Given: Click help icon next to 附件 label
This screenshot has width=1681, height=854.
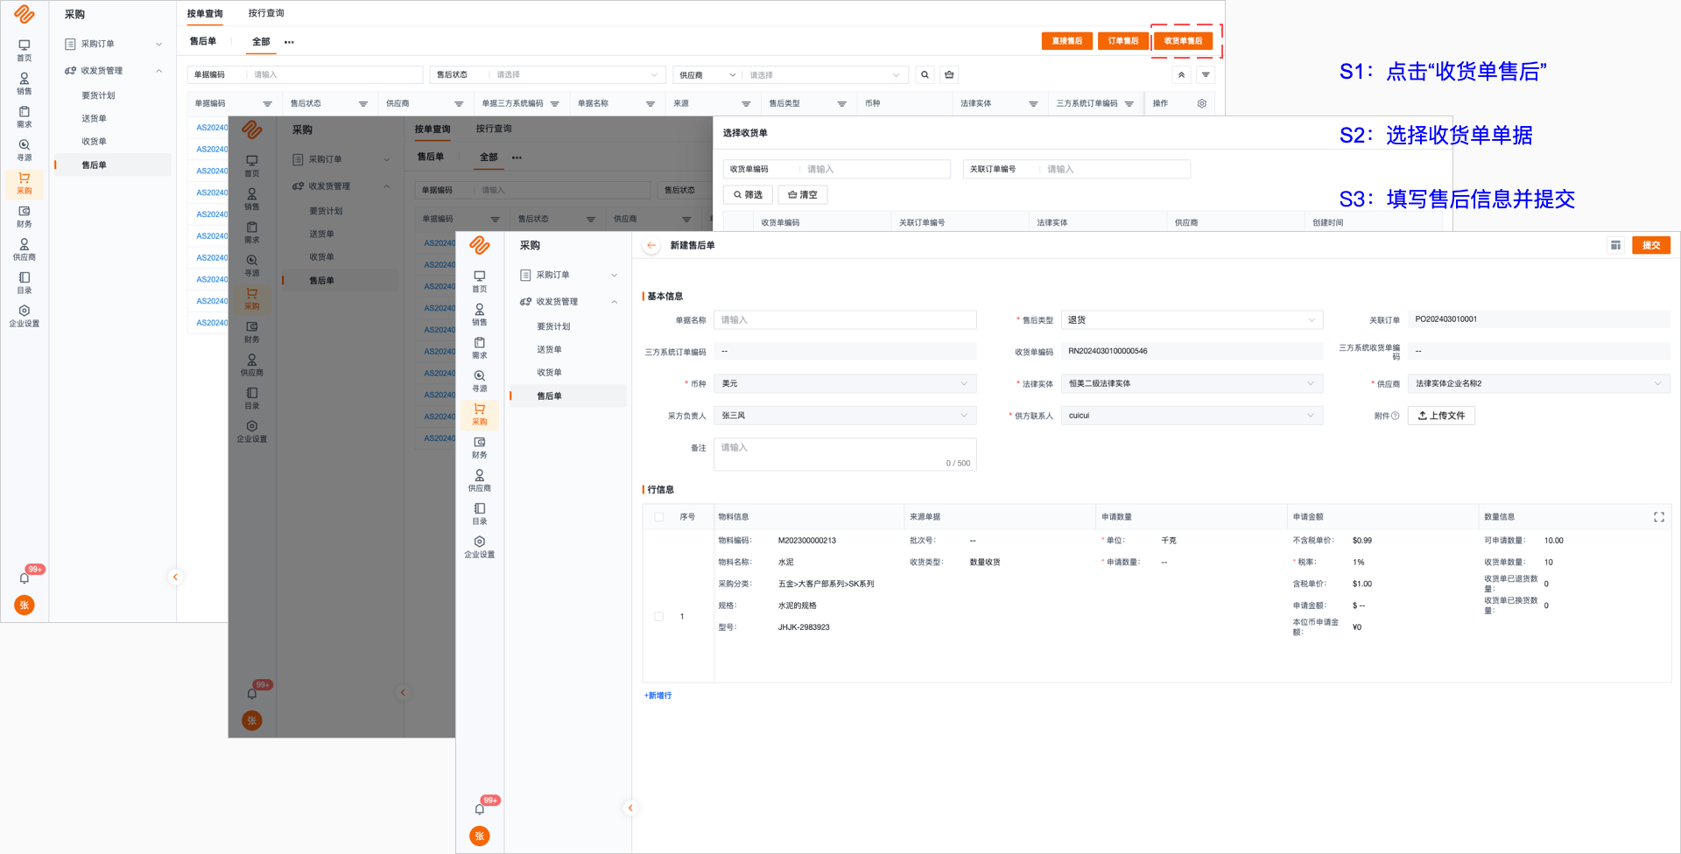Looking at the screenshot, I should tap(1396, 416).
